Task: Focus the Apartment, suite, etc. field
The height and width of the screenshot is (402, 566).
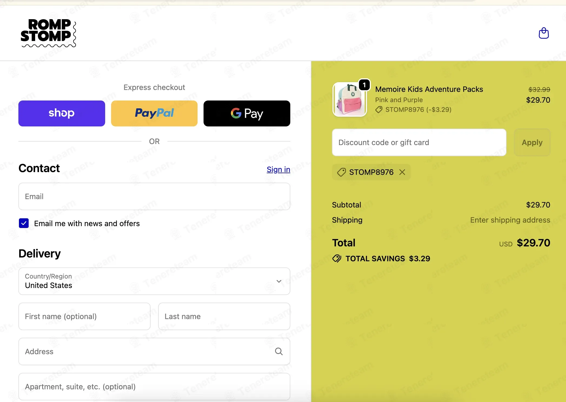Action: point(154,387)
